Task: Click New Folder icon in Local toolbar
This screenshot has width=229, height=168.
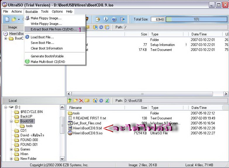Action: [75, 101]
